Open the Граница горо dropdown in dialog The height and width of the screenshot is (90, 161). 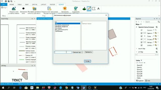(x=78, y=52)
